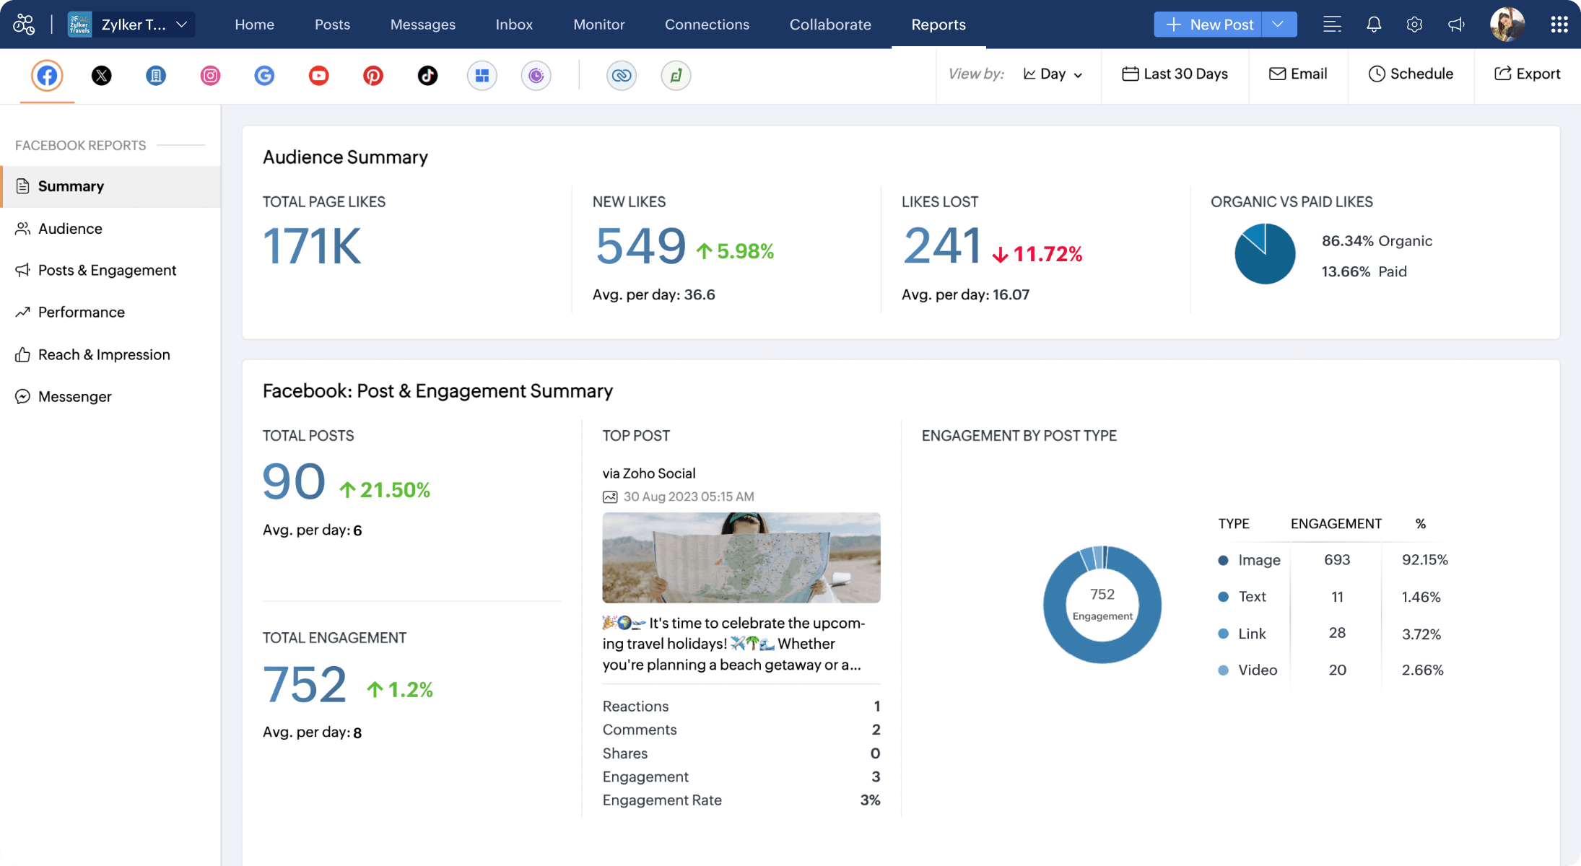This screenshot has width=1581, height=866.
Task: Open the Instagram reports icon
Action: click(x=210, y=75)
